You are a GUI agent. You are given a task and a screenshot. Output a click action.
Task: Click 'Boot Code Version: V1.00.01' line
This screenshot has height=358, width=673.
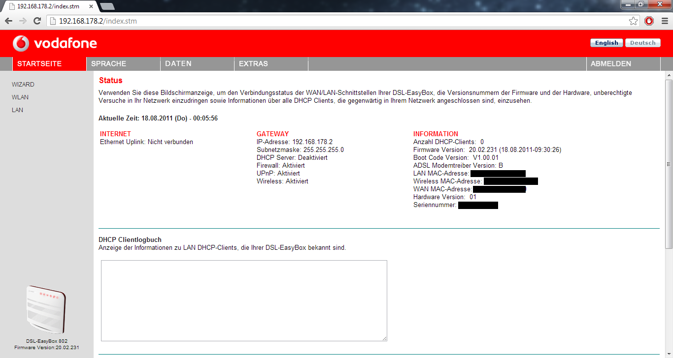point(456,158)
